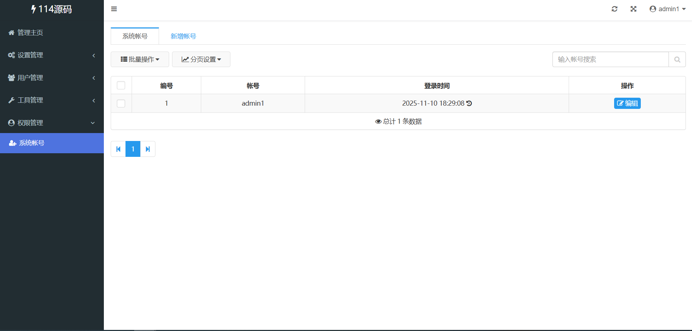Click the hamburger menu icon to collapse sidebar
This screenshot has width=692, height=331.
point(114,9)
